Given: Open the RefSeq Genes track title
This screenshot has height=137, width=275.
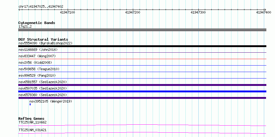Looking at the screenshot, I should coord(32,119).
